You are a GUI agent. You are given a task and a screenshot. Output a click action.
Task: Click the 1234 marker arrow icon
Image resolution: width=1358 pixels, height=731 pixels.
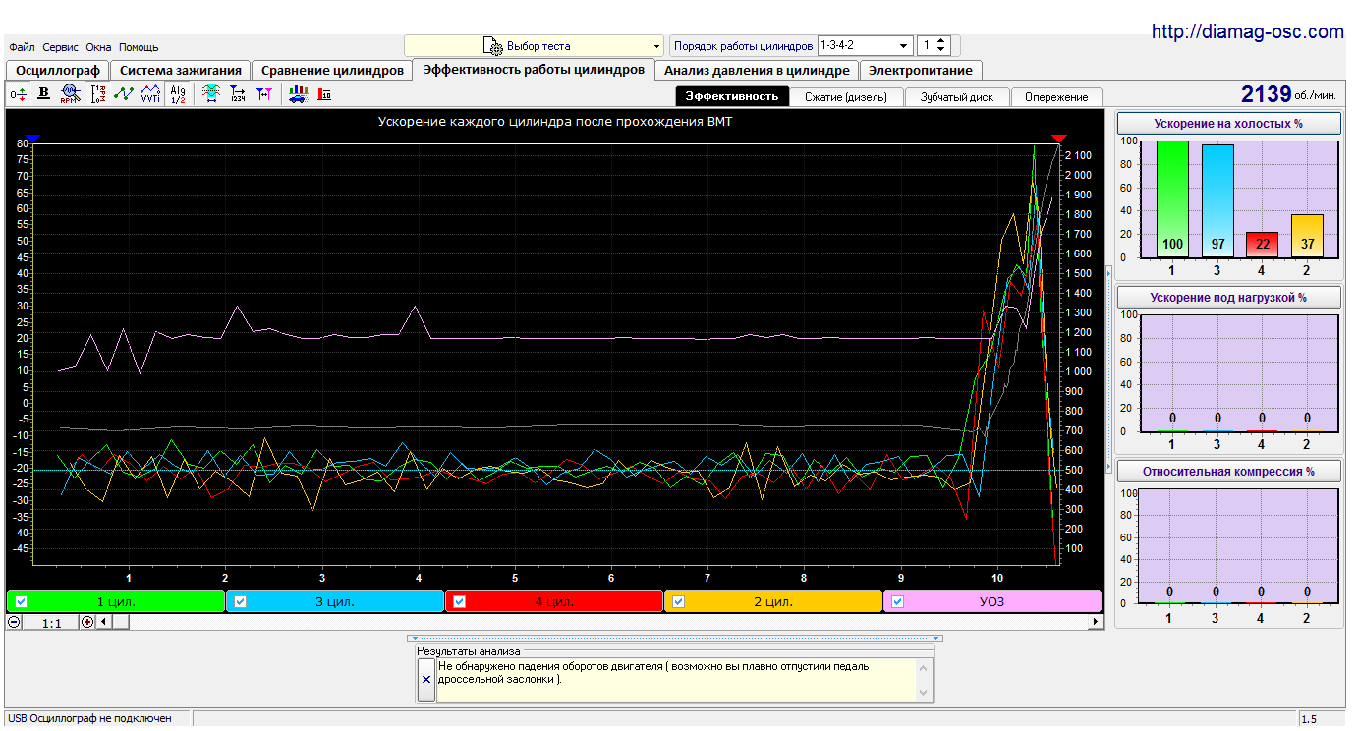(238, 94)
